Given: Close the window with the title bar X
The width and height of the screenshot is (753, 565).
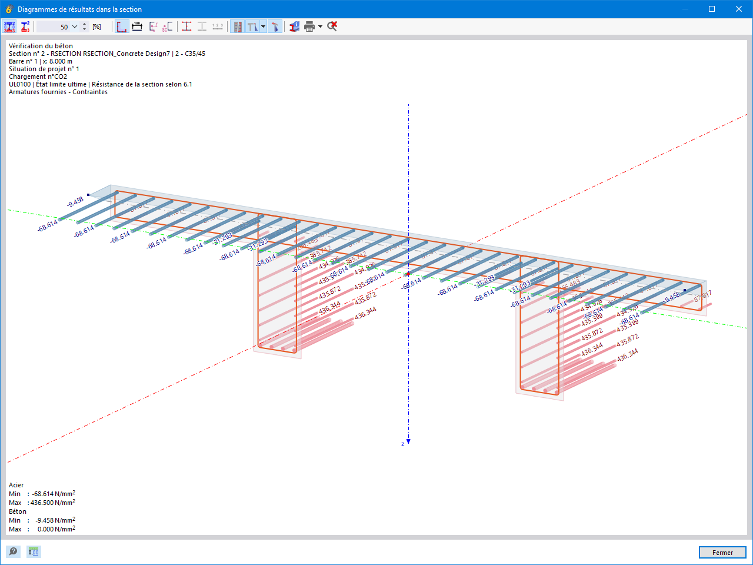Looking at the screenshot, I should 739,9.
